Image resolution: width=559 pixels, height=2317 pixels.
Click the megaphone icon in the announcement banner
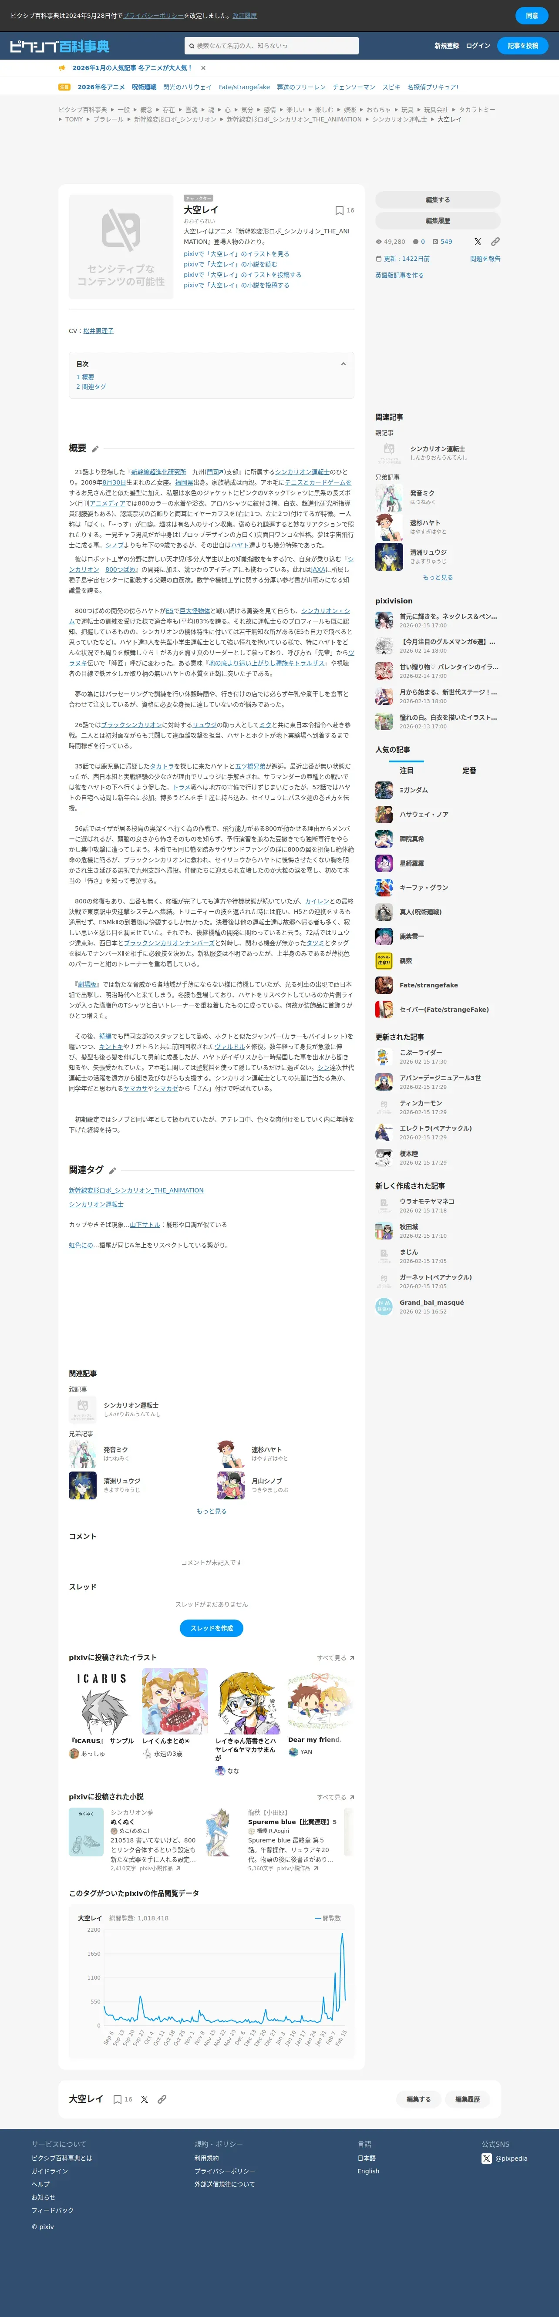click(x=62, y=68)
